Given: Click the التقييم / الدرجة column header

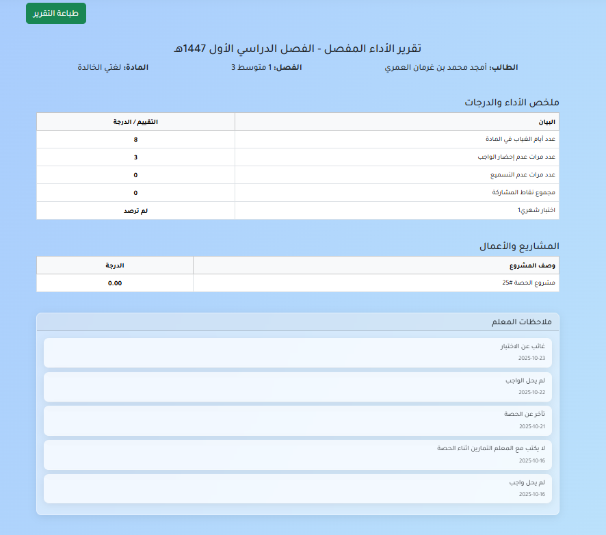Looking at the screenshot, I should point(135,122).
